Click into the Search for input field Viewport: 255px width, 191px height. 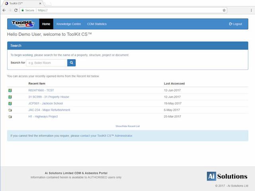pos(47,63)
